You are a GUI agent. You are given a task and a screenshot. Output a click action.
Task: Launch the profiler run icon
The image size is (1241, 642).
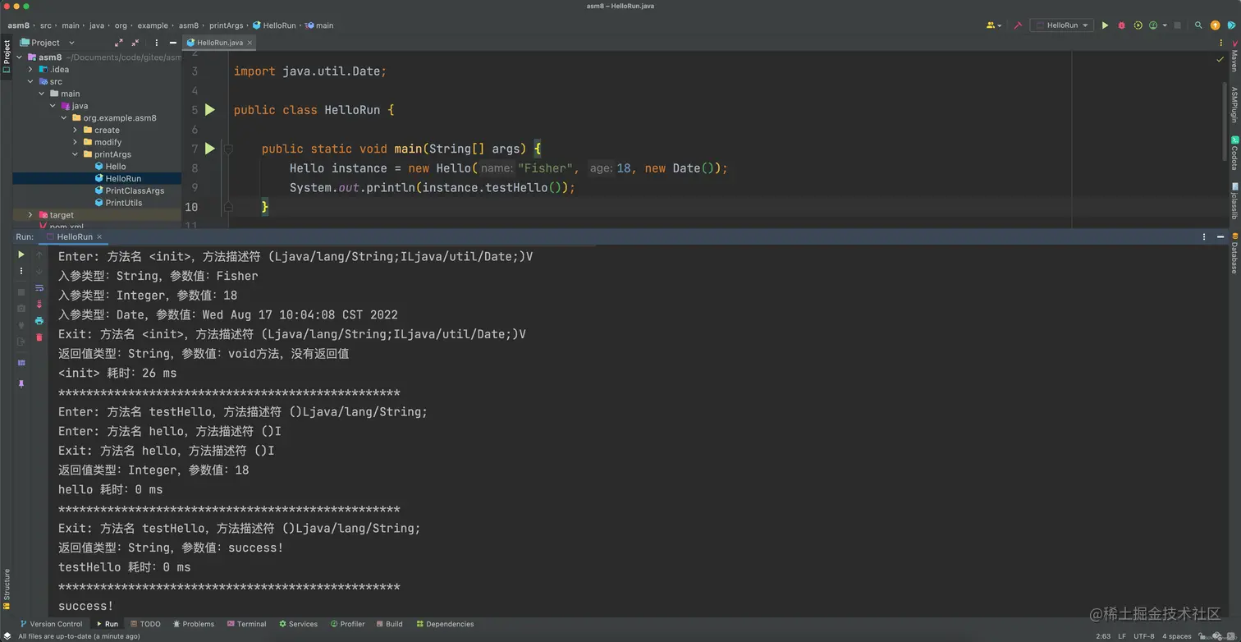tap(1153, 25)
